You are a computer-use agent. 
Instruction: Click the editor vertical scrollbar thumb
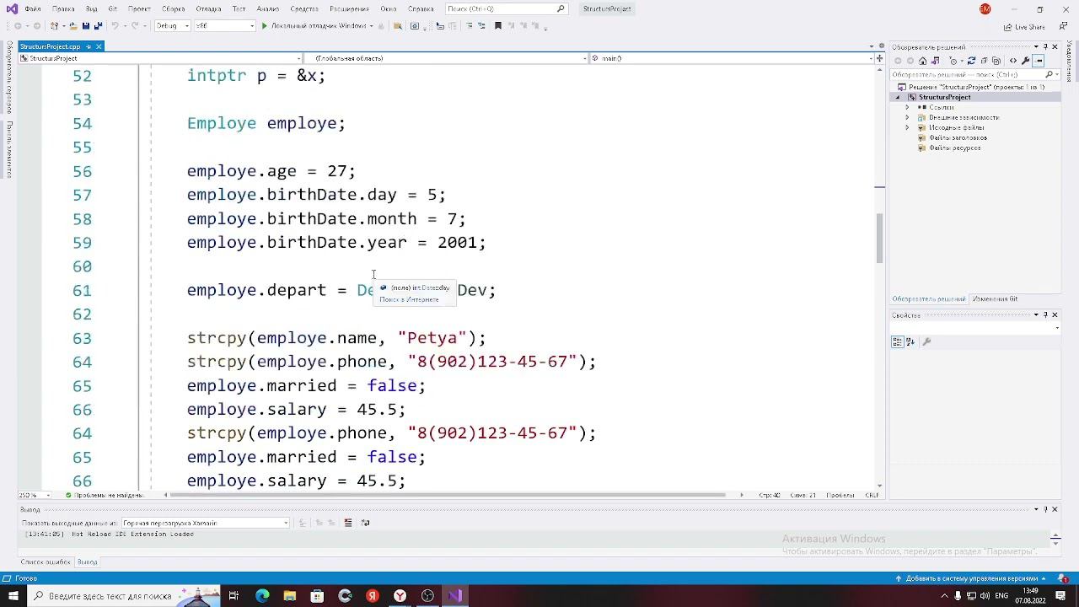[879, 238]
